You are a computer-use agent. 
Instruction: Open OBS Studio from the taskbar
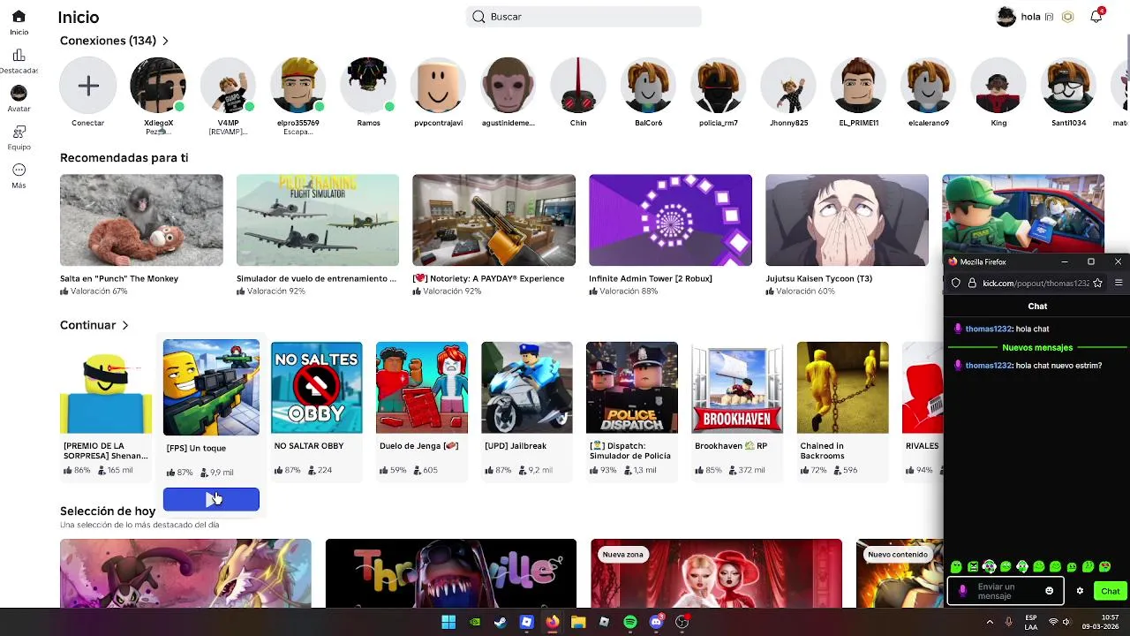pyautogui.click(x=682, y=622)
